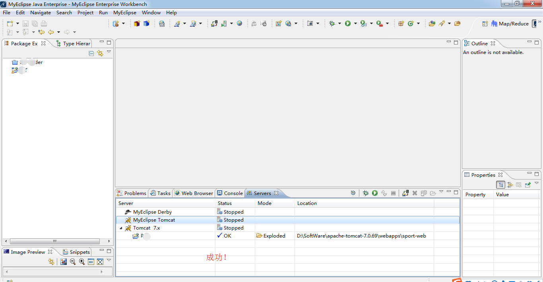Switch to the Snippets tab

tap(76, 252)
